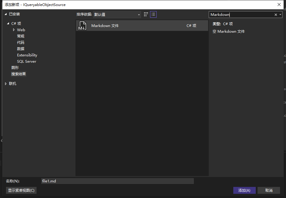Click the 添加(A) button
This screenshot has height=198, width=286.
[244, 190]
